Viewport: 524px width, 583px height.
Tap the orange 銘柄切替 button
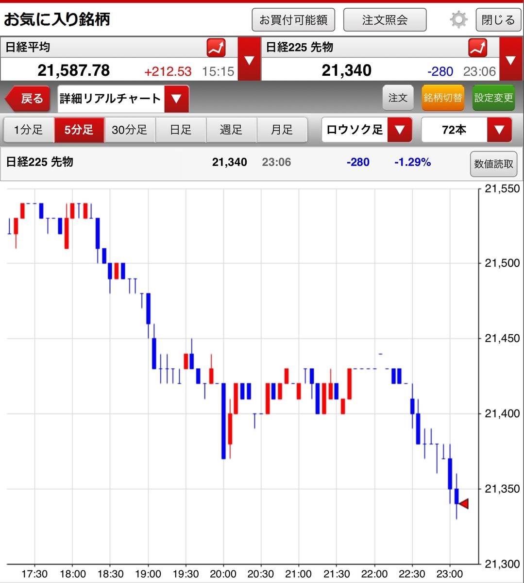tap(442, 98)
